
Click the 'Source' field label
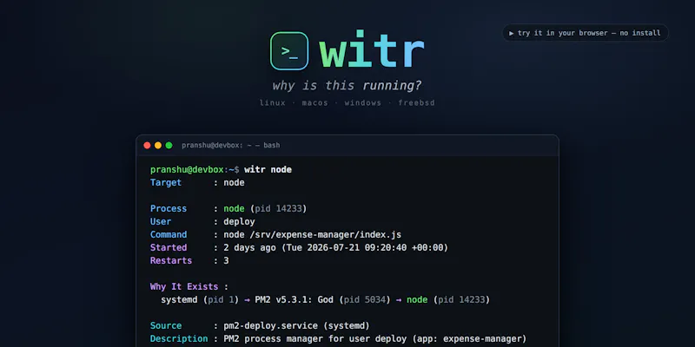(x=166, y=326)
